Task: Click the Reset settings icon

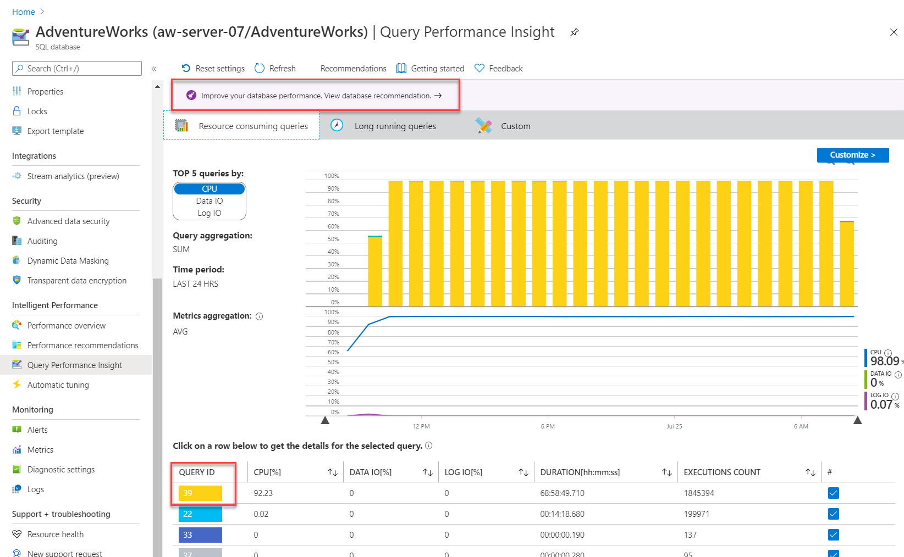Action: pos(186,68)
